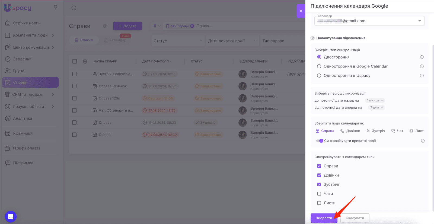Pin the sidebar with the pin icon

click(x=56, y=7)
